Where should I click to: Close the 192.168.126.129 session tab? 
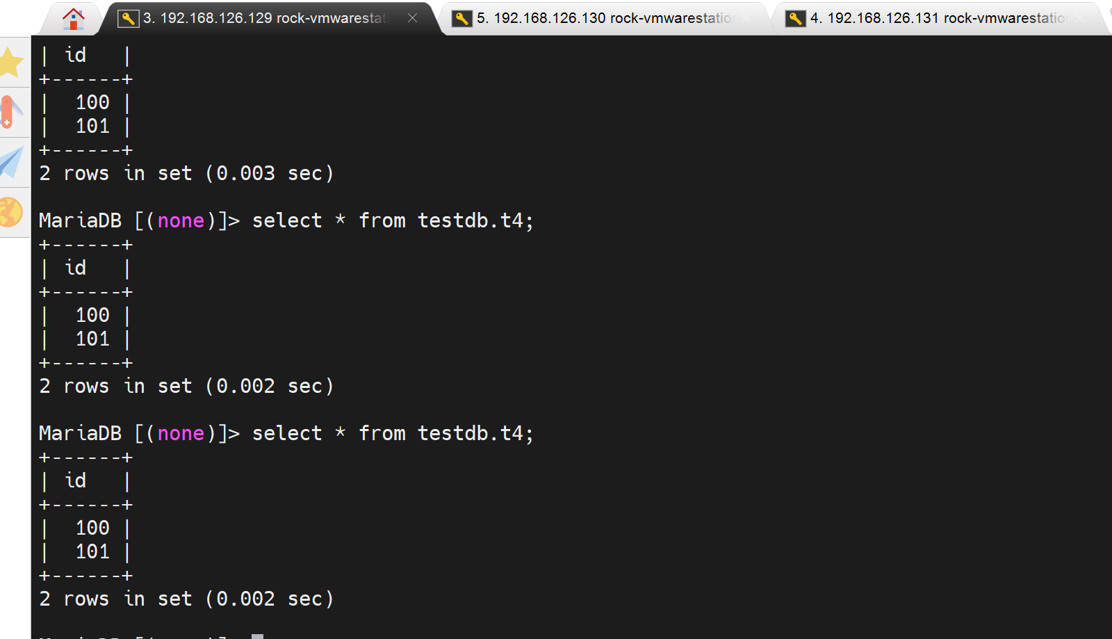pos(412,18)
